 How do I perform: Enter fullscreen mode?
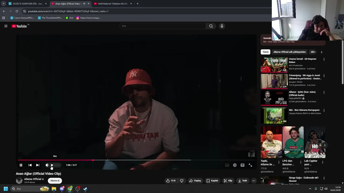[250, 165]
